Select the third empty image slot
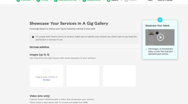188x104 pixels. pyautogui.click(x=119, y=76)
